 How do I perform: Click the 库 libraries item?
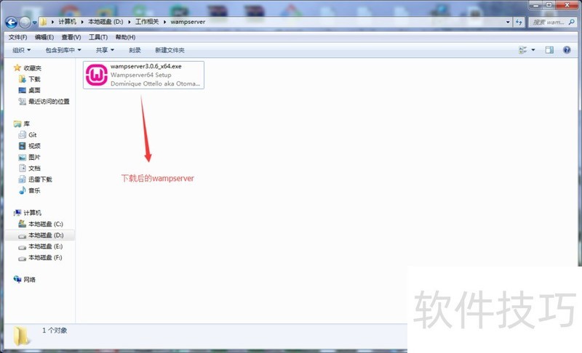[22, 123]
